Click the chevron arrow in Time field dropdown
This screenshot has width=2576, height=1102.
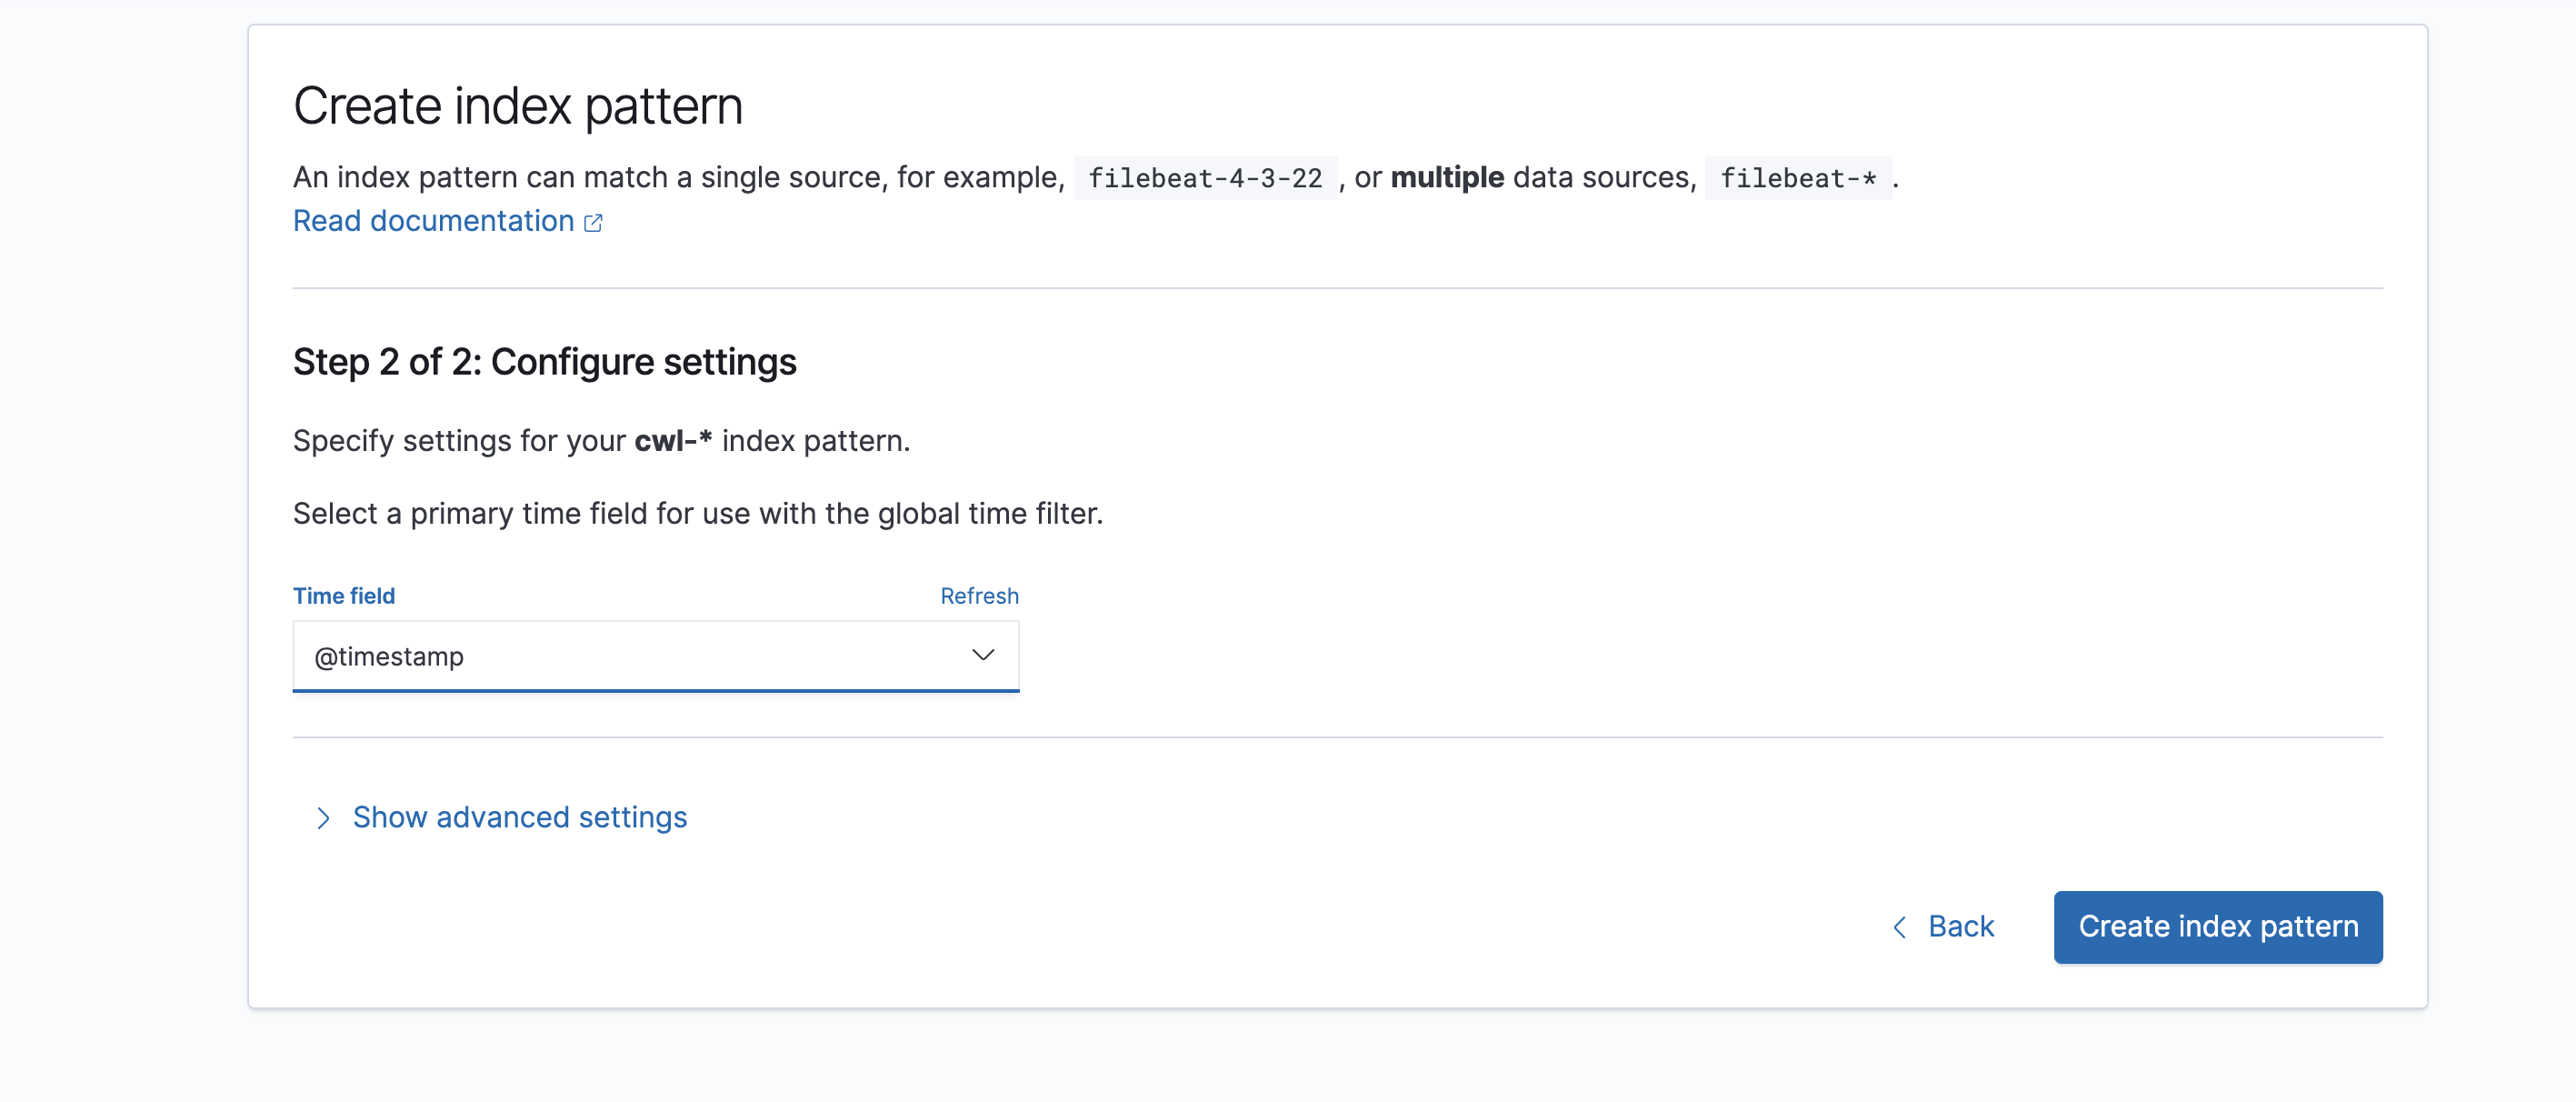coord(982,655)
